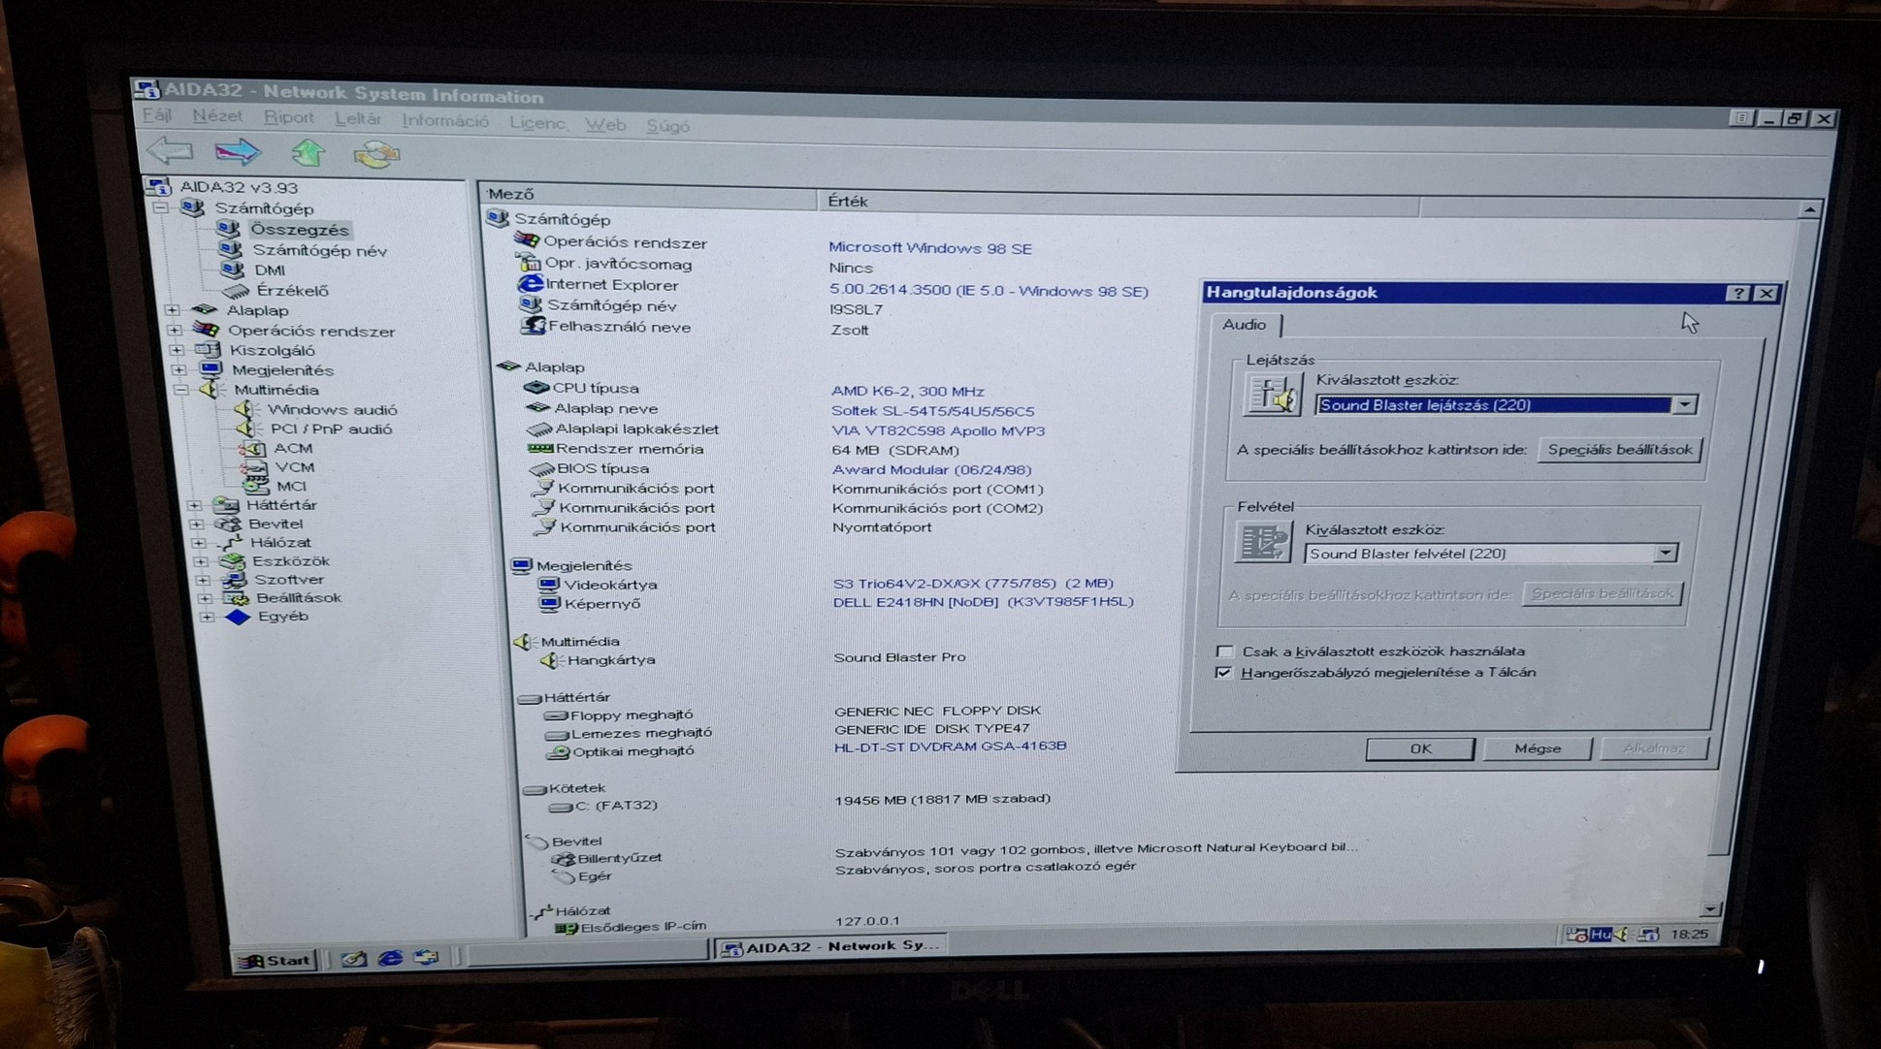Click the playback Speciális beállítások button
The height and width of the screenshot is (1049, 1881).
pyautogui.click(x=1619, y=450)
